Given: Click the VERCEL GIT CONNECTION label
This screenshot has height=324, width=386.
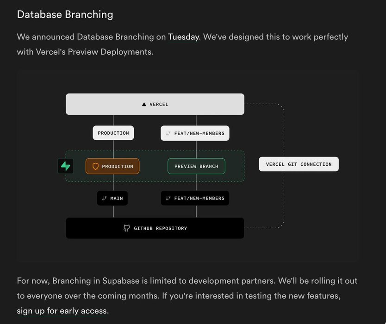Looking at the screenshot, I should click(299, 164).
